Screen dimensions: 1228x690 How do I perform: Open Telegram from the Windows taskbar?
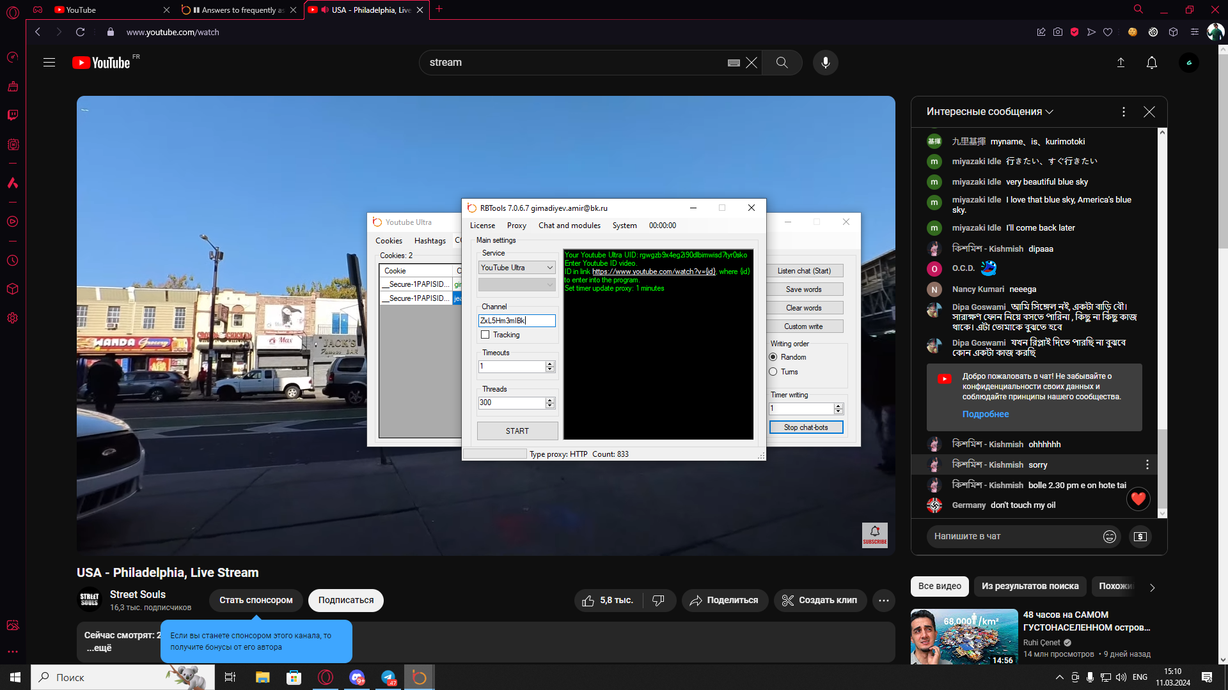coord(388,677)
